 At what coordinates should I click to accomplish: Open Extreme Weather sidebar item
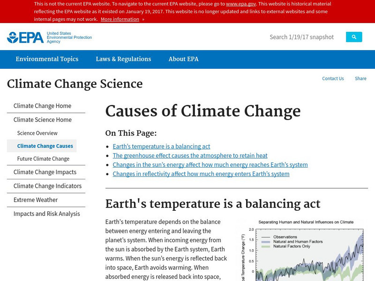click(x=36, y=200)
